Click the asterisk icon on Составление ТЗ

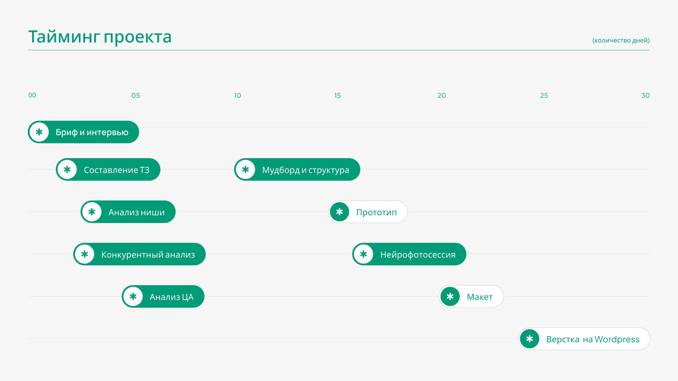[67, 170]
